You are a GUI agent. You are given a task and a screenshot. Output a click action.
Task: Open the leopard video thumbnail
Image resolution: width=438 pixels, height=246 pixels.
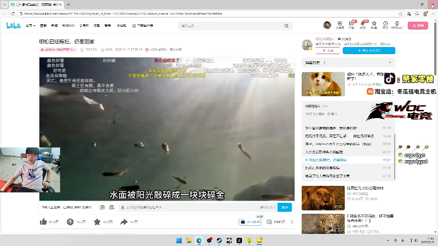(x=323, y=224)
